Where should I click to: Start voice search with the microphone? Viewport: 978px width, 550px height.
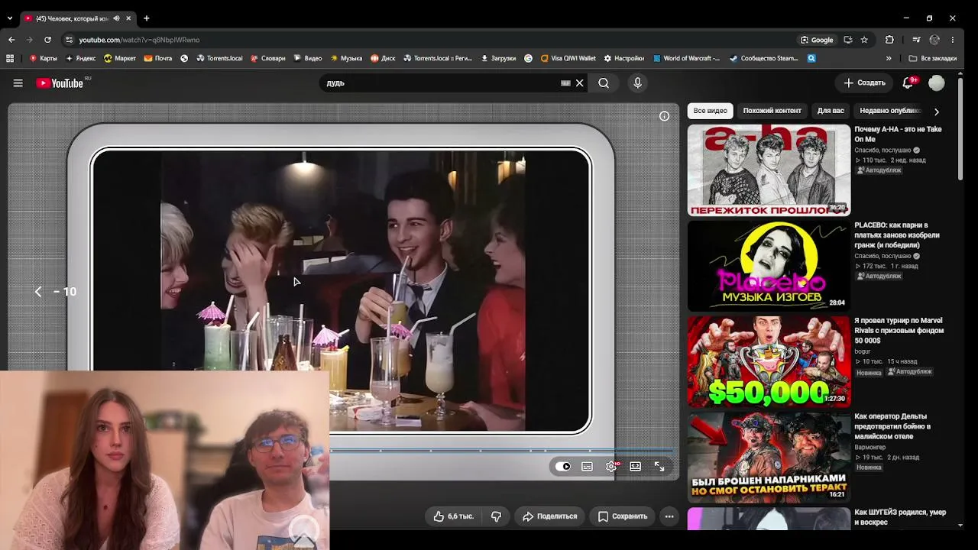point(637,83)
